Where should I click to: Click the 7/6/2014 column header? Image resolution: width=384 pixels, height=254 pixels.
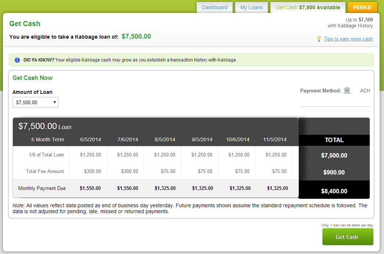tap(128, 140)
